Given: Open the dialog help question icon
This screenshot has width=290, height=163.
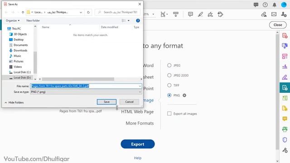Looking at the screenshot, I should 138,20.
